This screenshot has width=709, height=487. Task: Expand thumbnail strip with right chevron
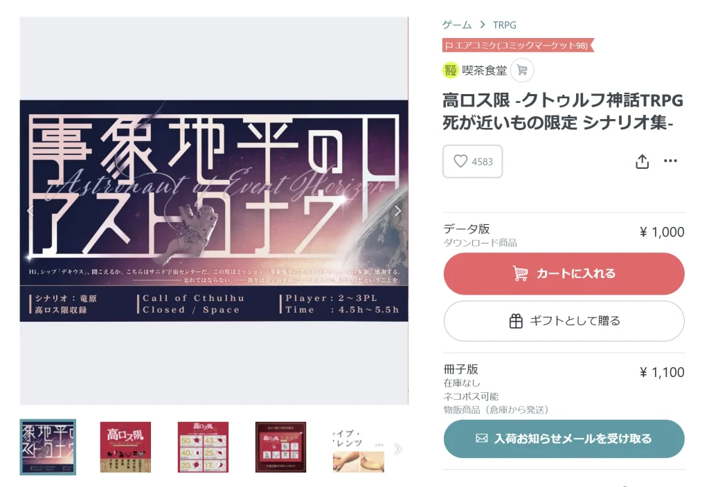pyautogui.click(x=397, y=448)
